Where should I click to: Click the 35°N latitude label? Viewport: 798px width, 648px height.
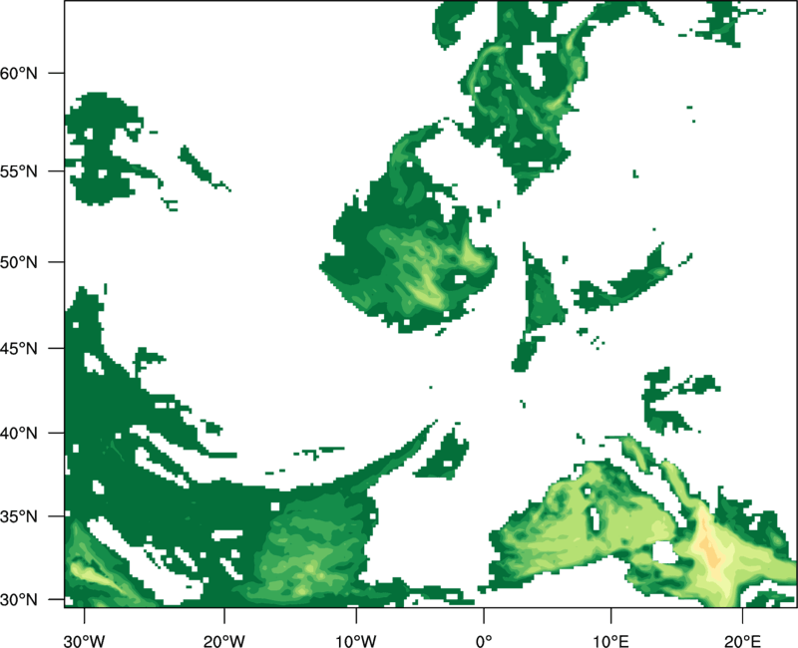(19, 516)
